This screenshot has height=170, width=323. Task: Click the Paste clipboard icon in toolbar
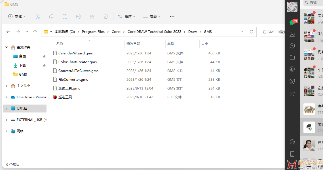[65, 16]
